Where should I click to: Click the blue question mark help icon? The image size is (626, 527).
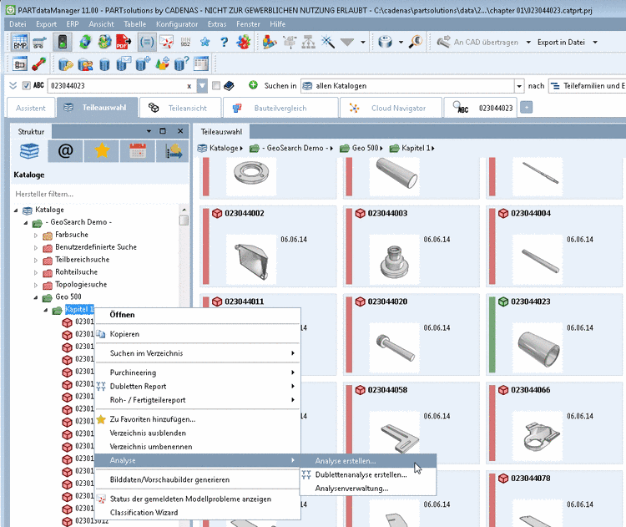tap(225, 42)
